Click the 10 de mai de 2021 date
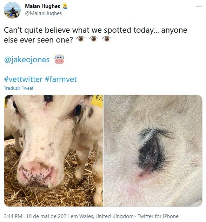 [48, 216]
